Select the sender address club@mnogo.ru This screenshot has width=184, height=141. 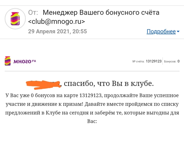click(x=57, y=22)
